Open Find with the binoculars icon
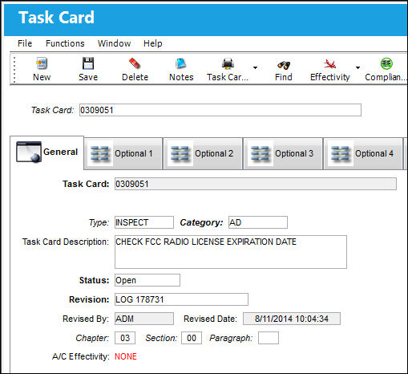Screen dimensions: 408x374 pos(284,64)
